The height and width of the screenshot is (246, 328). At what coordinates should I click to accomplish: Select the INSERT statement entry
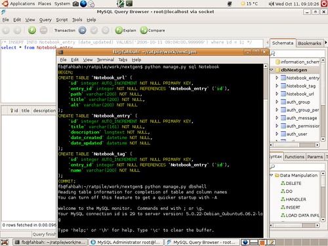pos(291,207)
